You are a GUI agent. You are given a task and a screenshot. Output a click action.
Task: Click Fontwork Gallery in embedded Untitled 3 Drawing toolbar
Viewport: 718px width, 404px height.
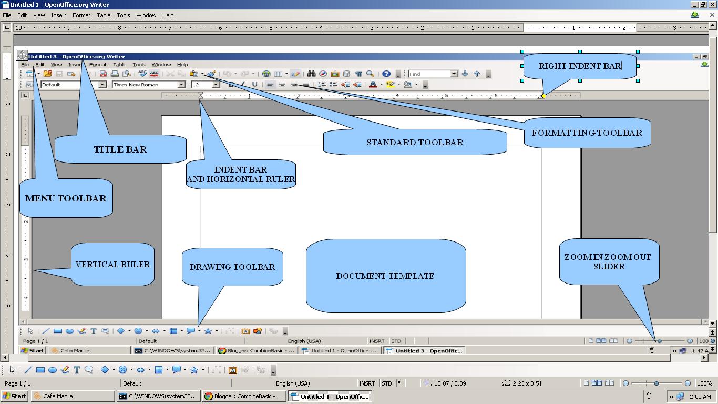point(245,331)
